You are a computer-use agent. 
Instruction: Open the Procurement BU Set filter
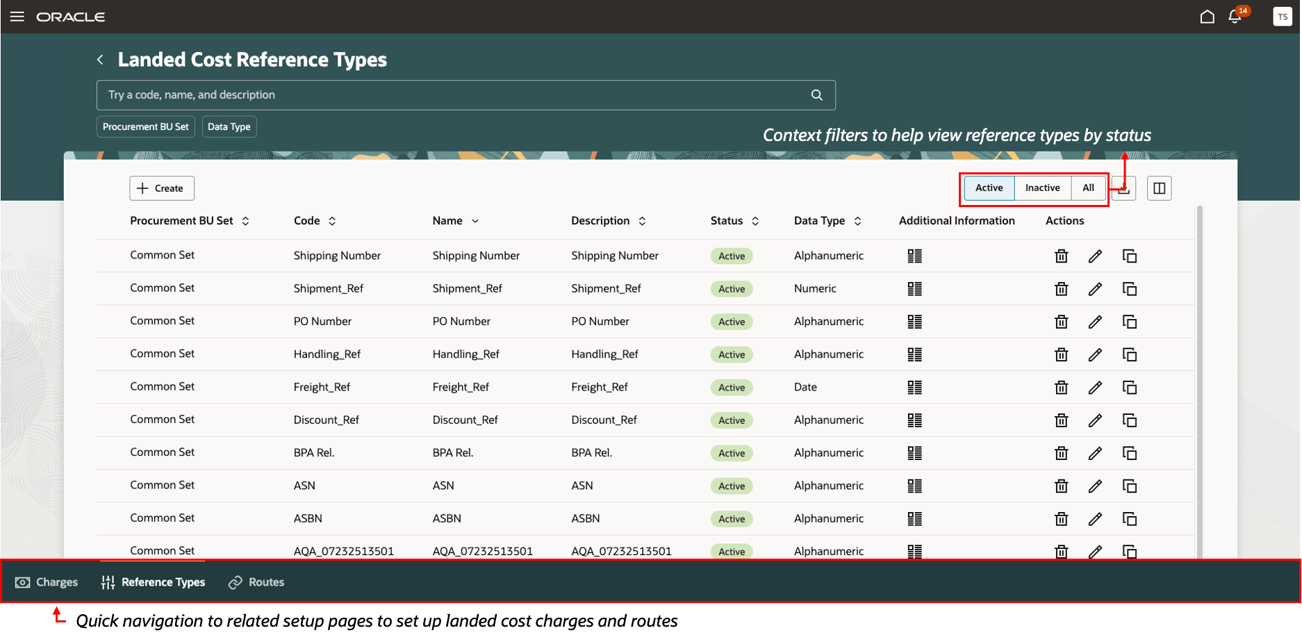[x=146, y=127]
